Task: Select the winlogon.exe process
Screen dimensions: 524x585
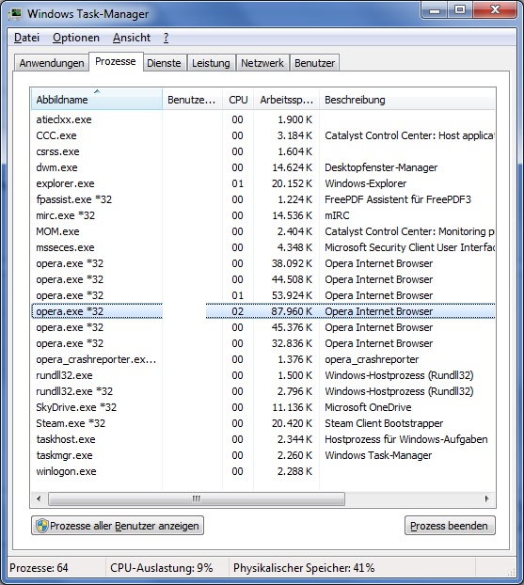Action: tap(263, 471)
